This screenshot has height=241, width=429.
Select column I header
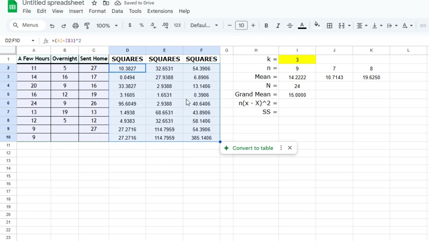tap(297, 50)
